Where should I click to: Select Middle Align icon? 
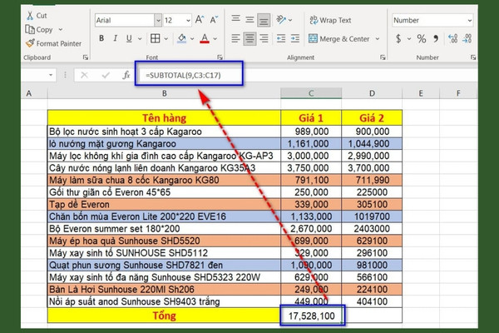coord(249,19)
